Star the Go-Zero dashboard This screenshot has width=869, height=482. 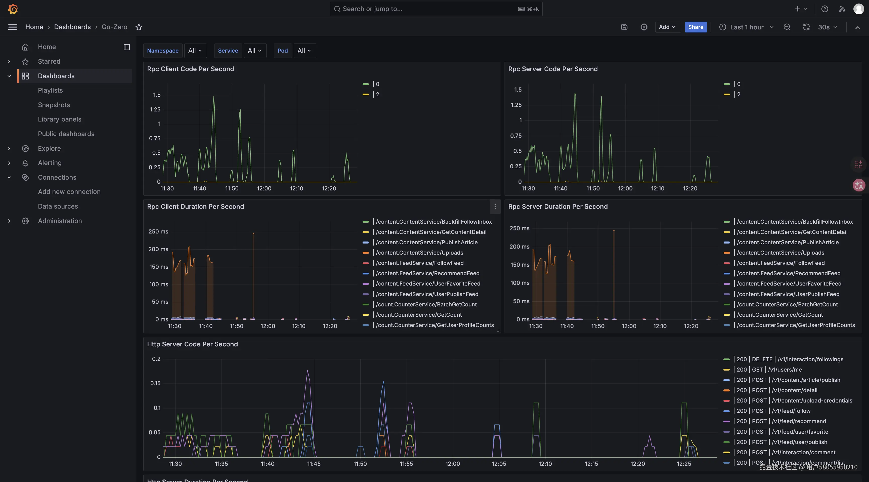tap(139, 27)
